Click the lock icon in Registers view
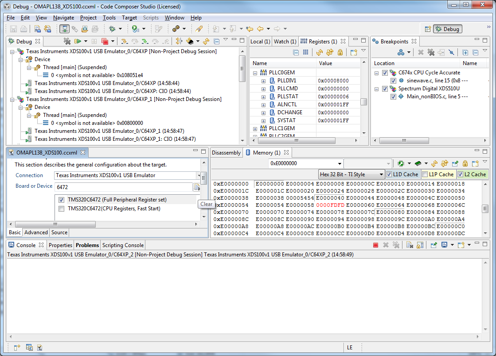Image resolution: width=496 pixels, height=356 pixels. point(340,52)
